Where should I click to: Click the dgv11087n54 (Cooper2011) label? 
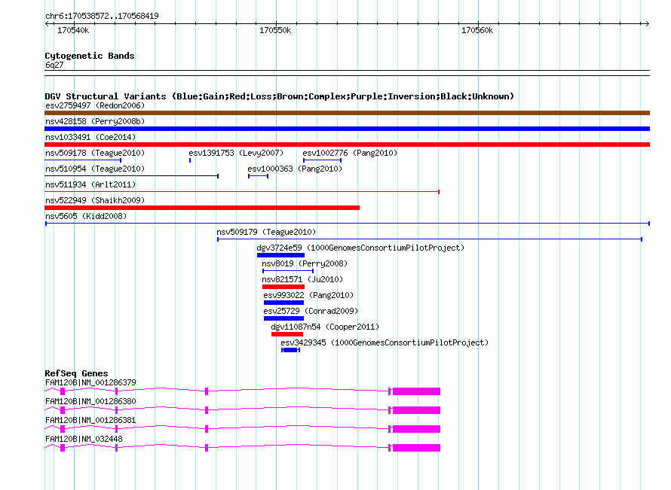click(x=325, y=327)
